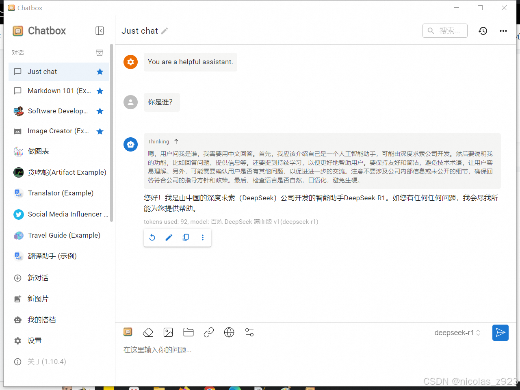This screenshot has width=520, height=390.
Task: Attach an image using the image icon
Action: [x=168, y=332]
